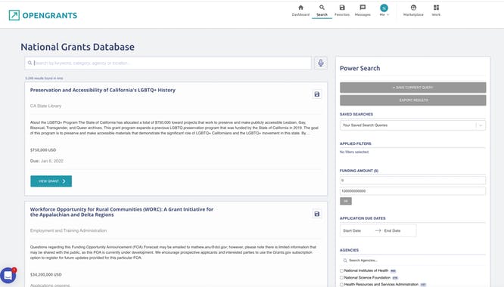Click the End Date field
The height and width of the screenshot is (287, 504).
click(x=393, y=230)
